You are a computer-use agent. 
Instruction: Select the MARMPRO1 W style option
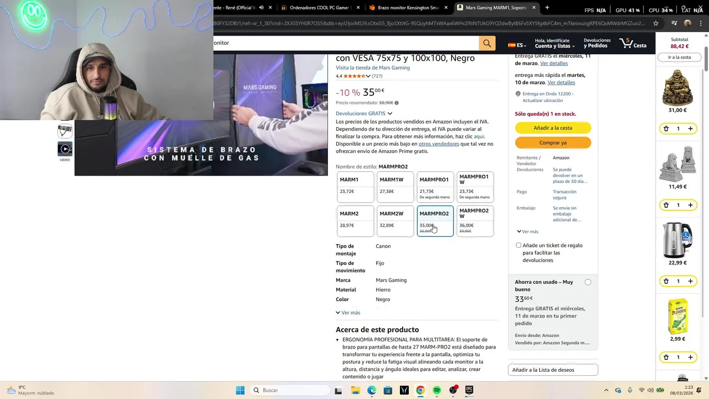tap(475, 187)
